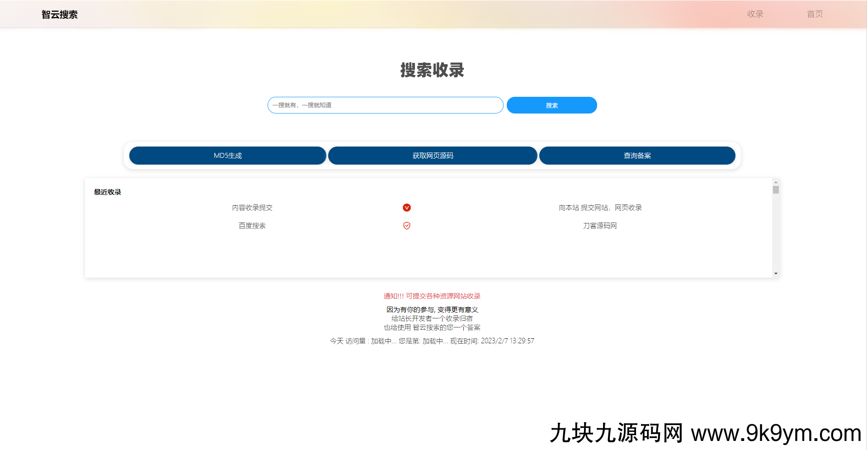This screenshot has height=450, width=867.
Task: Open the 百度搜索 entry
Action: [x=252, y=226]
